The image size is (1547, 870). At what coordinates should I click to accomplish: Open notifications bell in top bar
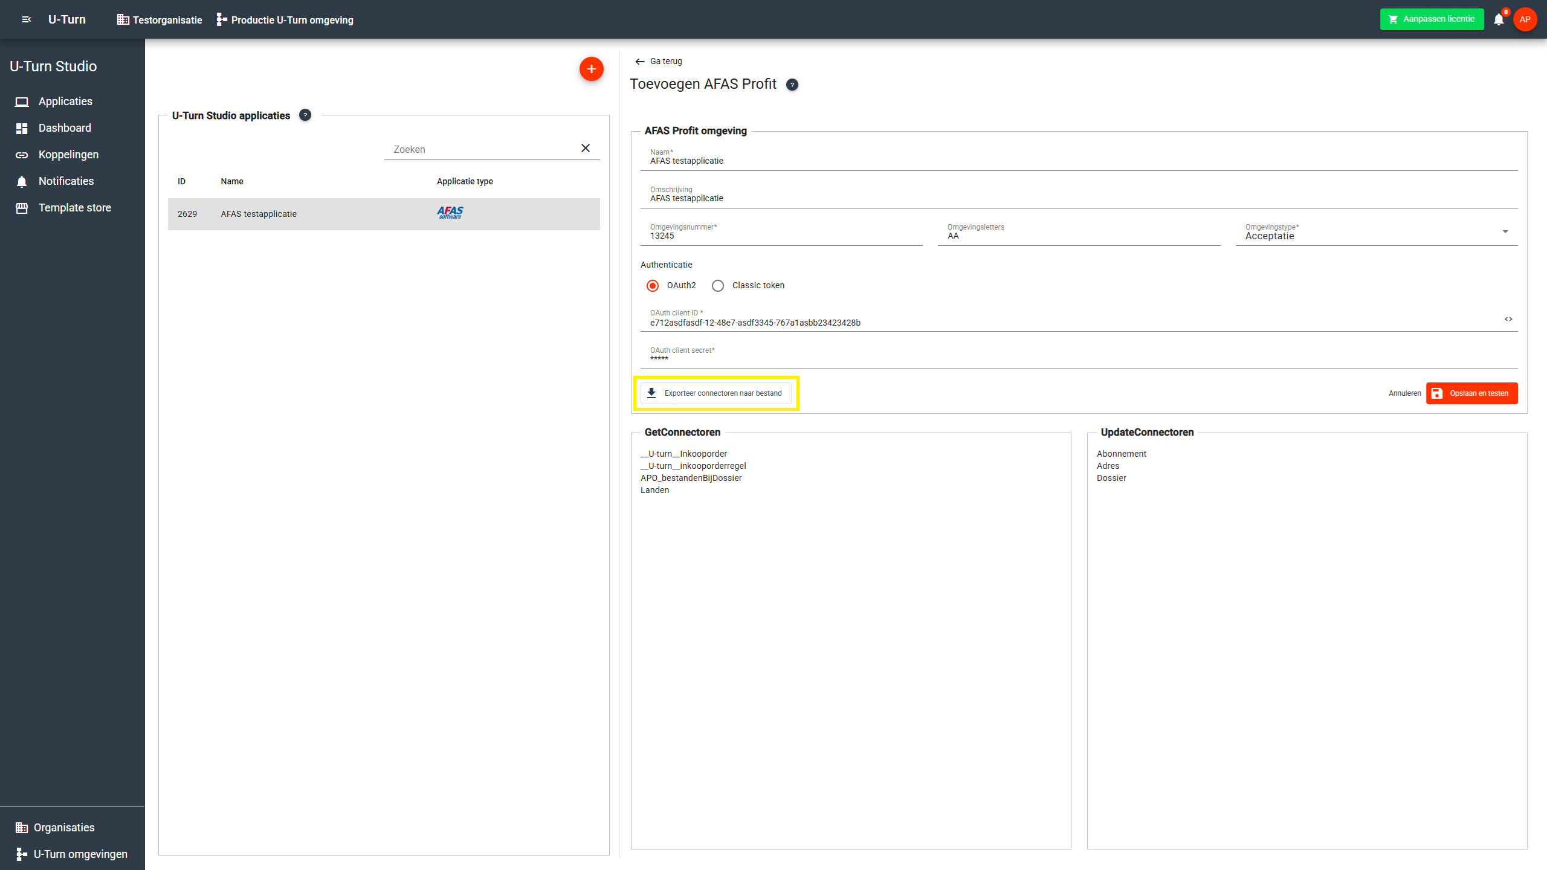pyautogui.click(x=1499, y=19)
